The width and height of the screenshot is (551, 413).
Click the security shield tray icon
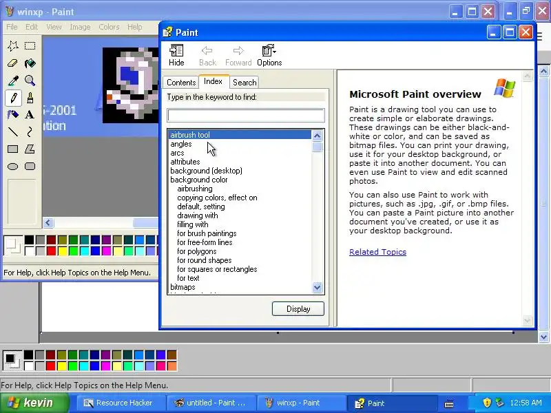coord(487,403)
